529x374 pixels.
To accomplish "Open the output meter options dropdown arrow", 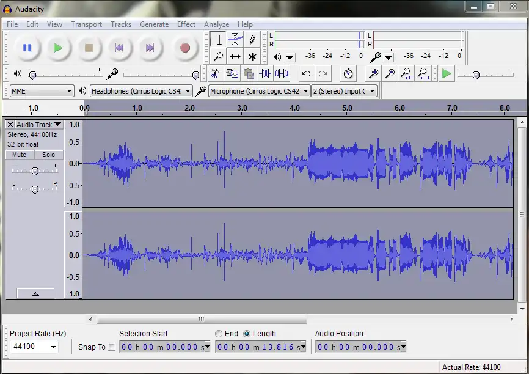I will [x=290, y=57].
